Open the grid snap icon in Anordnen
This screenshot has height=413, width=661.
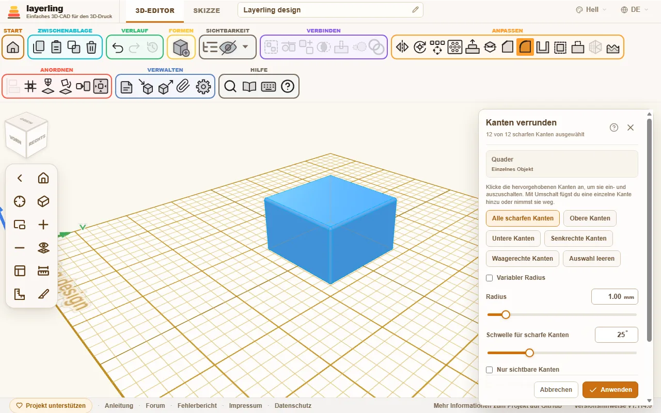tap(31, 86)
